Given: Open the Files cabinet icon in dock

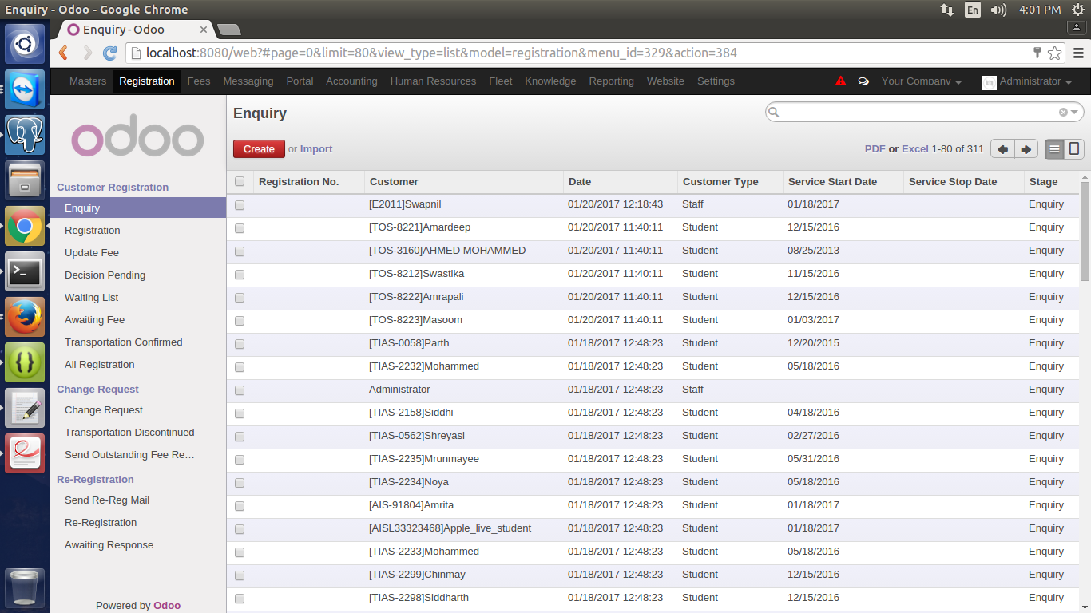Looking at the screenshot, I should 25,180.
